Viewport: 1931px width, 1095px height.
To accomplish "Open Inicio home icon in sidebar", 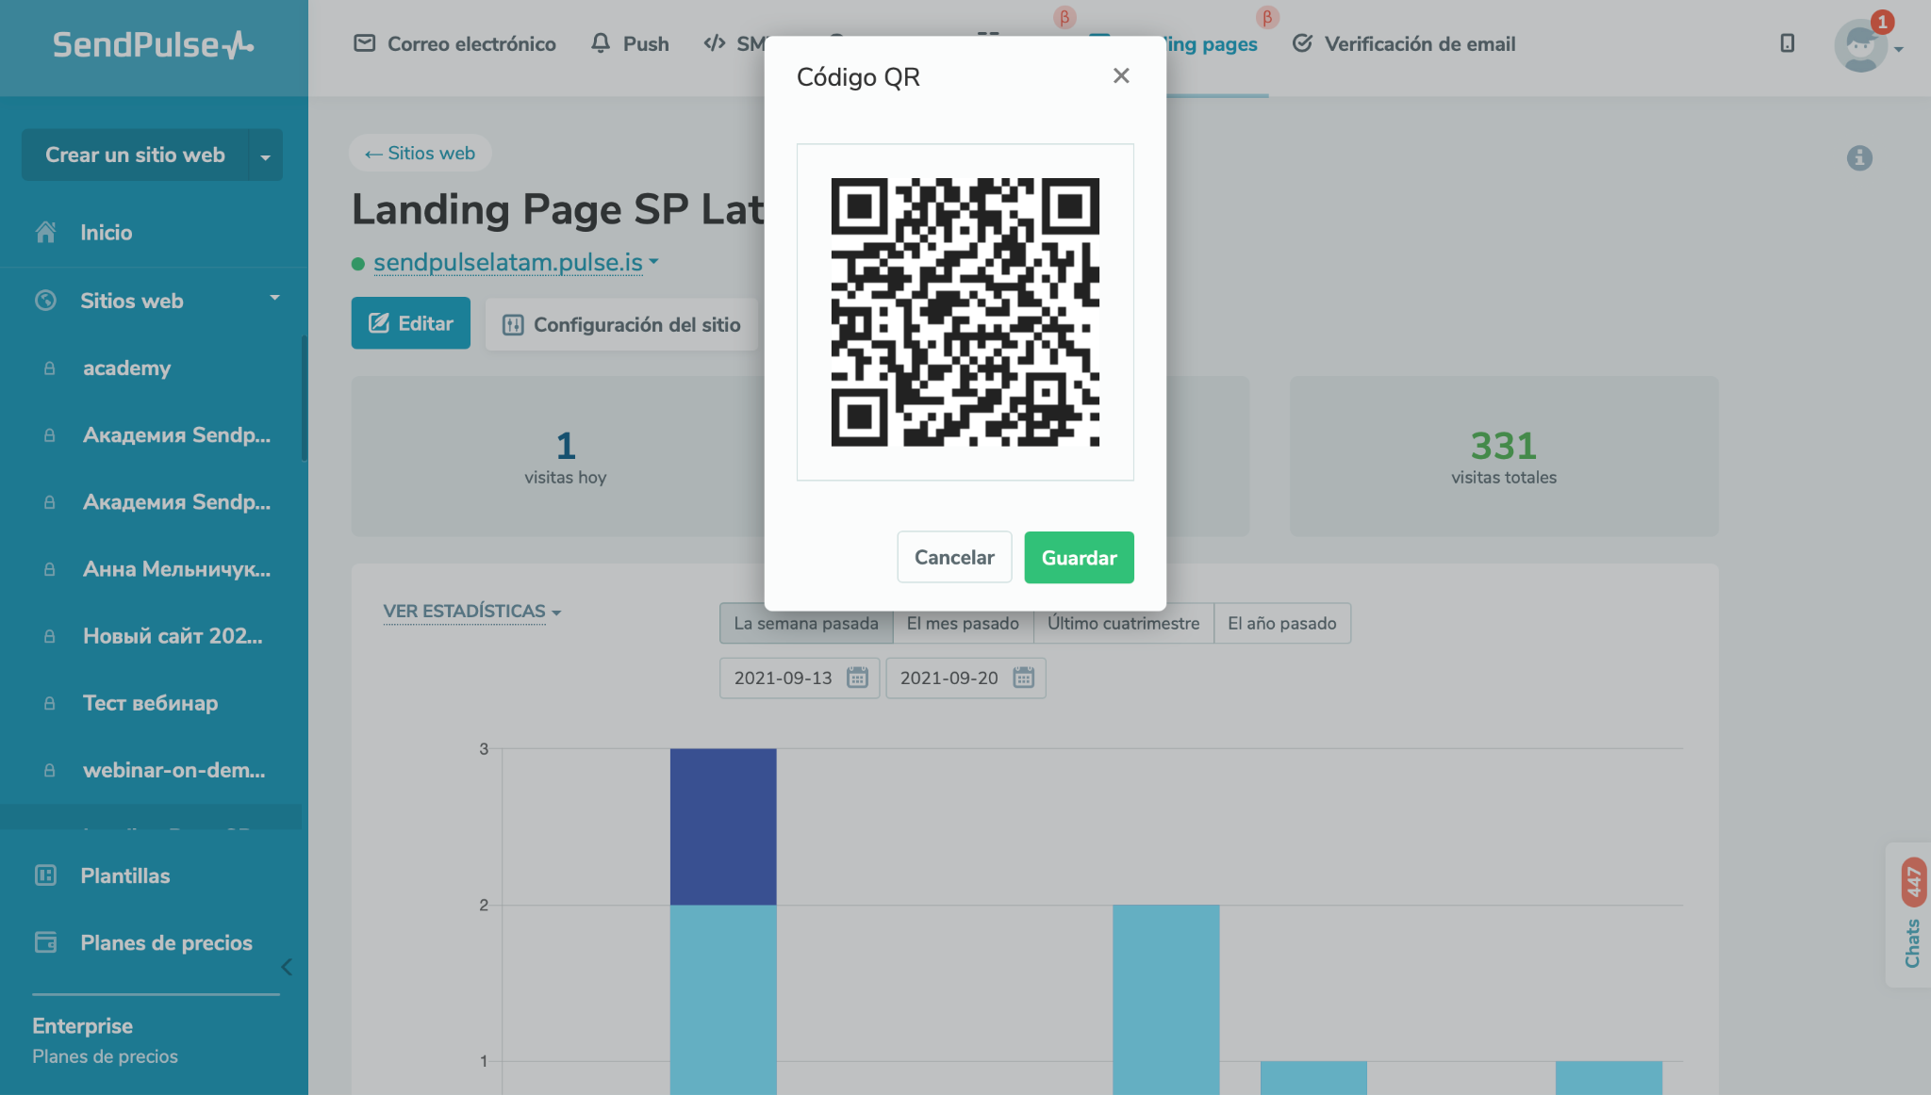I will coord(45,232).
